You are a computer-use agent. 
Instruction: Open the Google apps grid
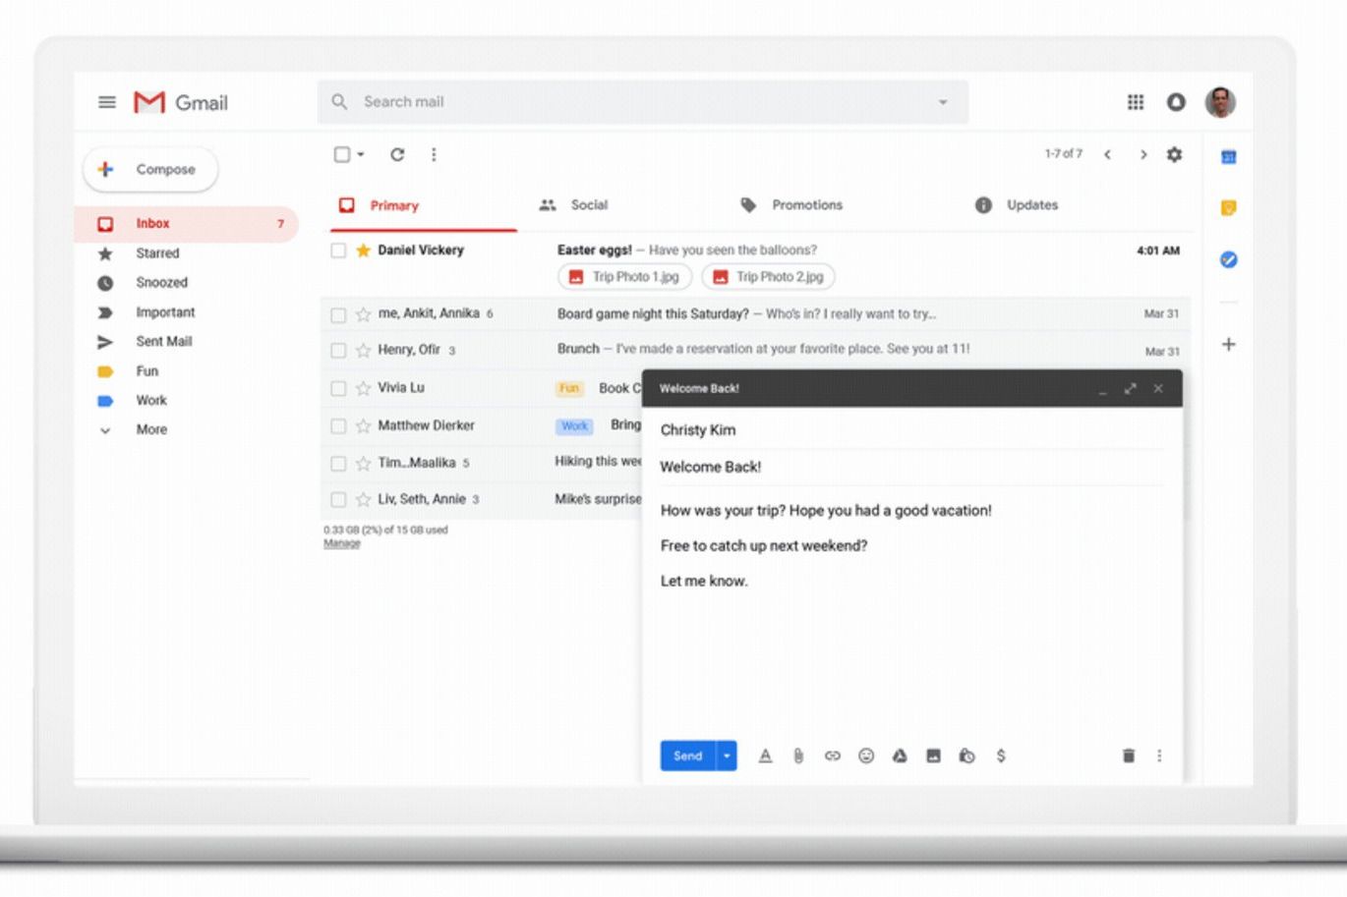click(x=1136, y=102)
